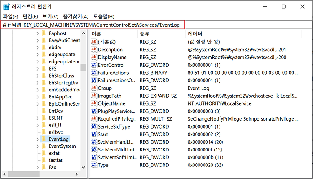This screenshot has width=313, height=179.
Task: Click the REG_EXPAND_SZ type cell
Action: pos(158,96)
